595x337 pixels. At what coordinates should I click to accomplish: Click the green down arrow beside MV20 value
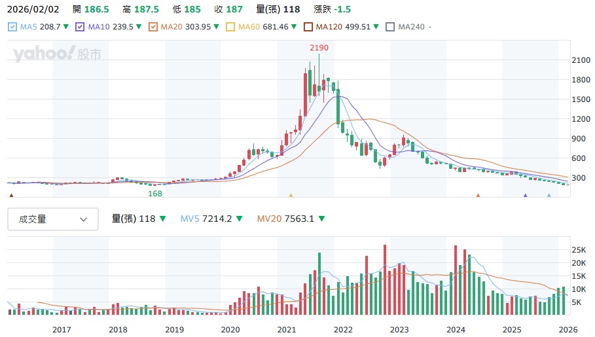[322, 219]
